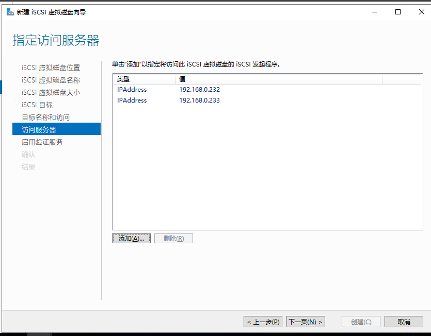Image resolution: width=431 pixels, height=336 pixels.
Task: Cancel the wizard with 取消
Action: (404, 322)
